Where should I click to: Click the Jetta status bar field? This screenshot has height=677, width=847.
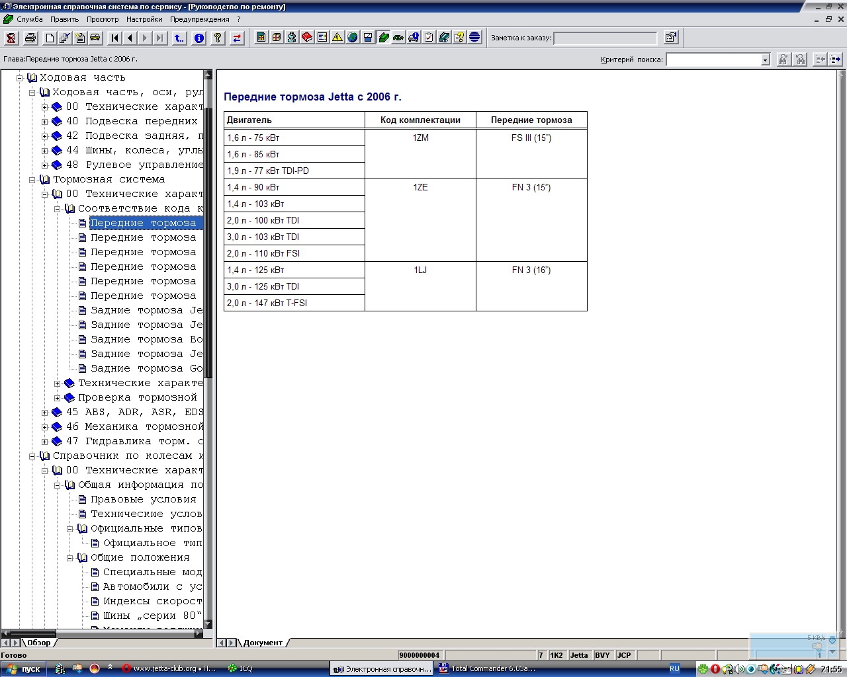(579, 655)
